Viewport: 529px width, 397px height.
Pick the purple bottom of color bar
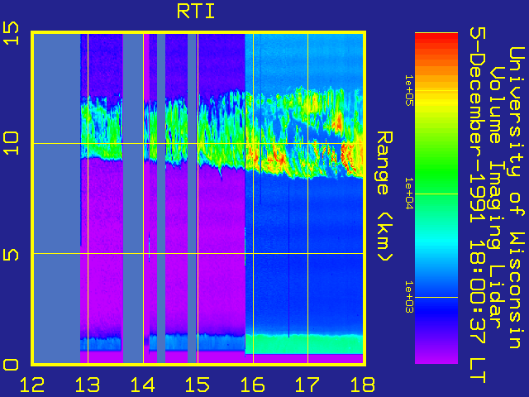(436, 356)
